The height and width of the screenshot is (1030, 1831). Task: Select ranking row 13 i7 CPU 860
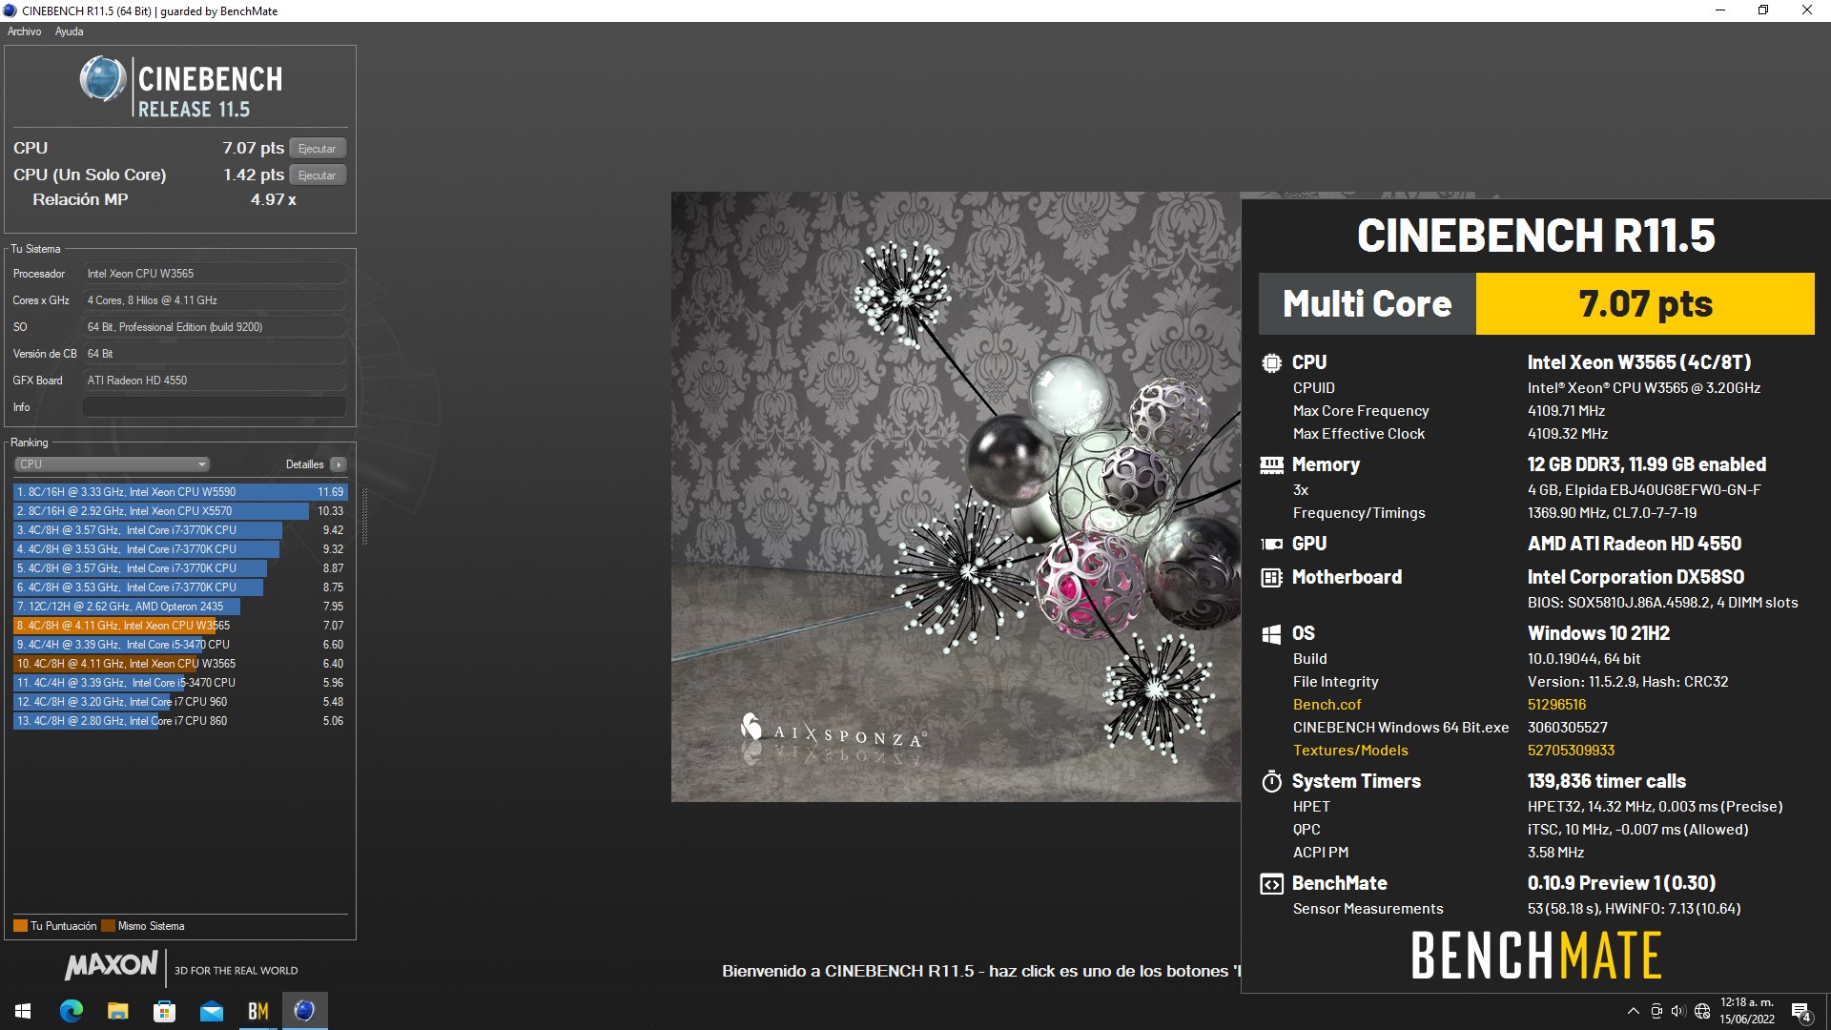click(180, 721)
